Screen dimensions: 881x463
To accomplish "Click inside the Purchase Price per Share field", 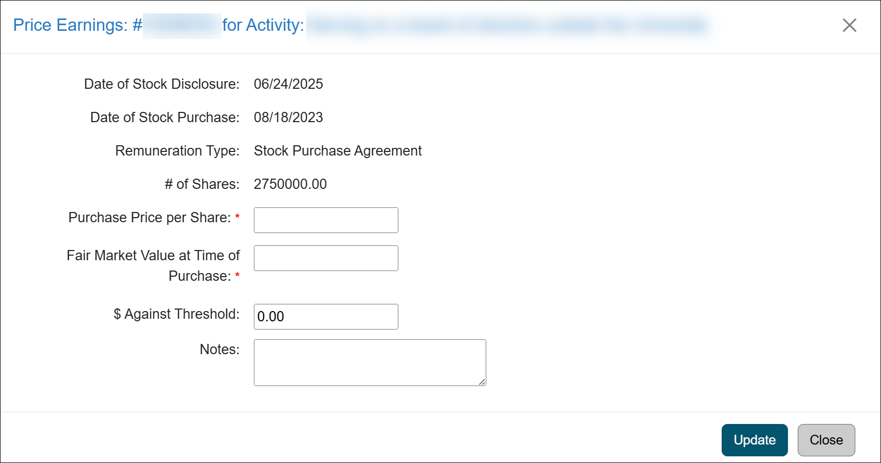I will [325, 220].
